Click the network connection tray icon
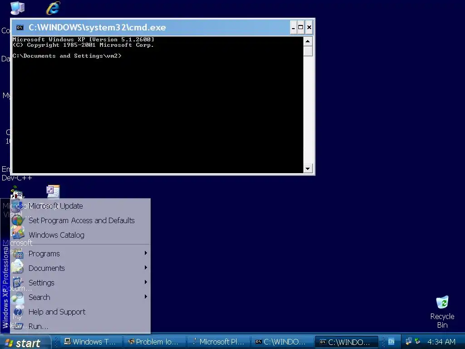 click(x=409, y=341)
